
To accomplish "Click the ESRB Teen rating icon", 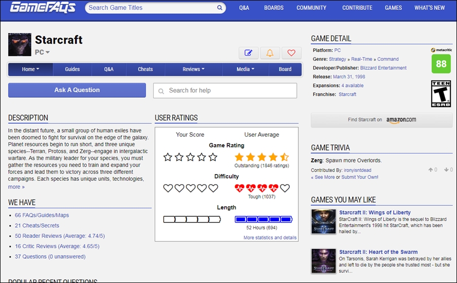I will [441, 94].
